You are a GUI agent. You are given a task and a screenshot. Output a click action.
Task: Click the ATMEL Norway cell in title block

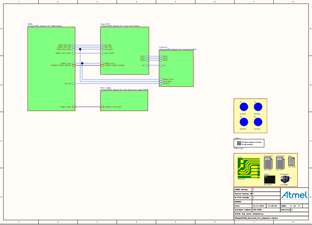[243, 189]
